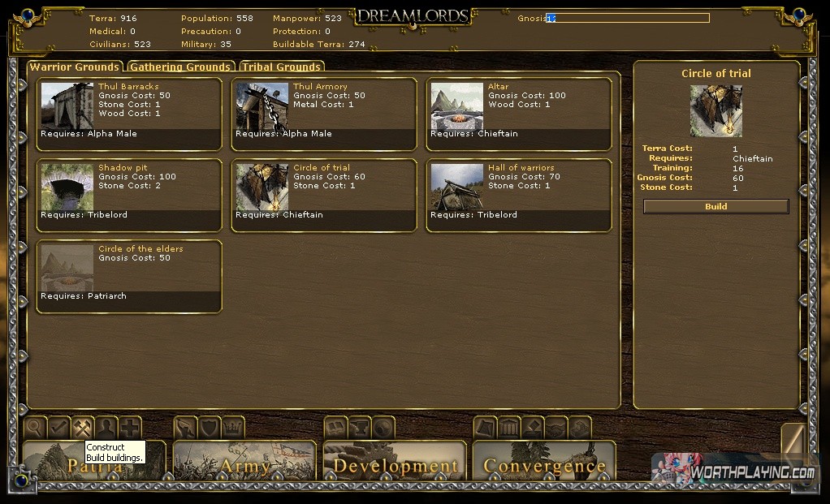Select the columned building icon above Convergence

(509, 427)
